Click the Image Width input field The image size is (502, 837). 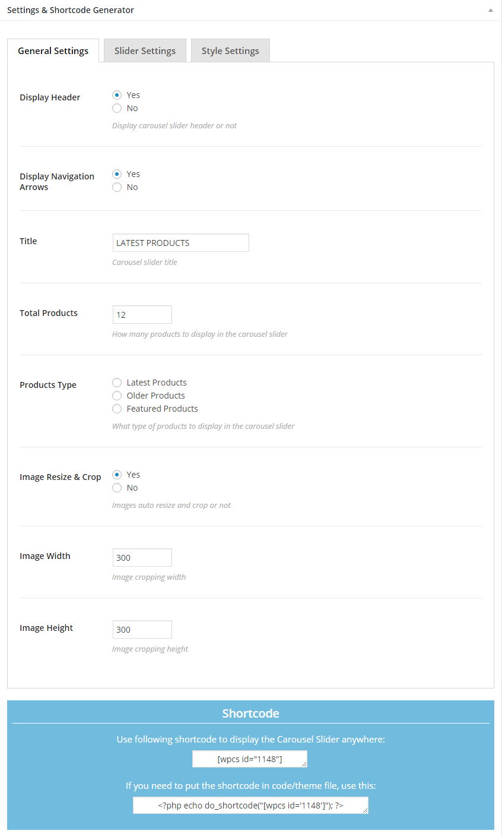click(x=142, y=558)
